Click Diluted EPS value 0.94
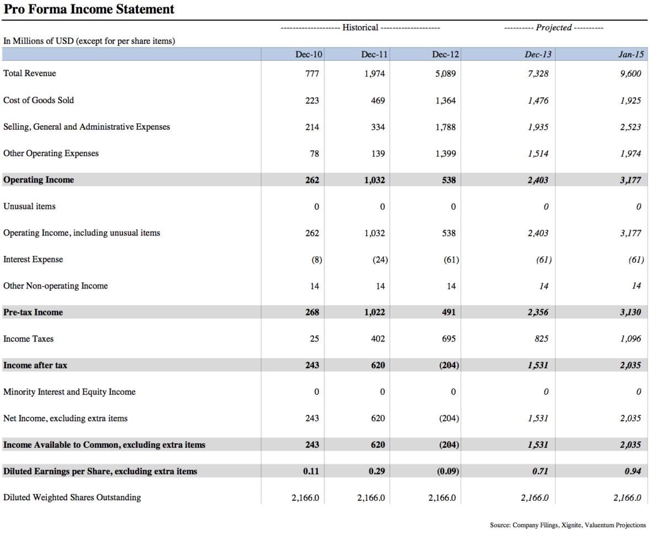Viewport: 651px width, 535px height. pyautogui.click(x=633, y=472)
